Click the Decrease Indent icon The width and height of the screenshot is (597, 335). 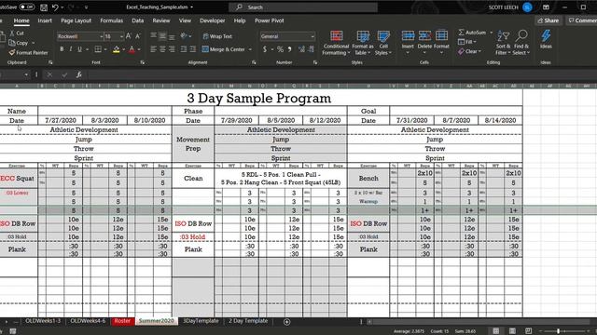184,49
